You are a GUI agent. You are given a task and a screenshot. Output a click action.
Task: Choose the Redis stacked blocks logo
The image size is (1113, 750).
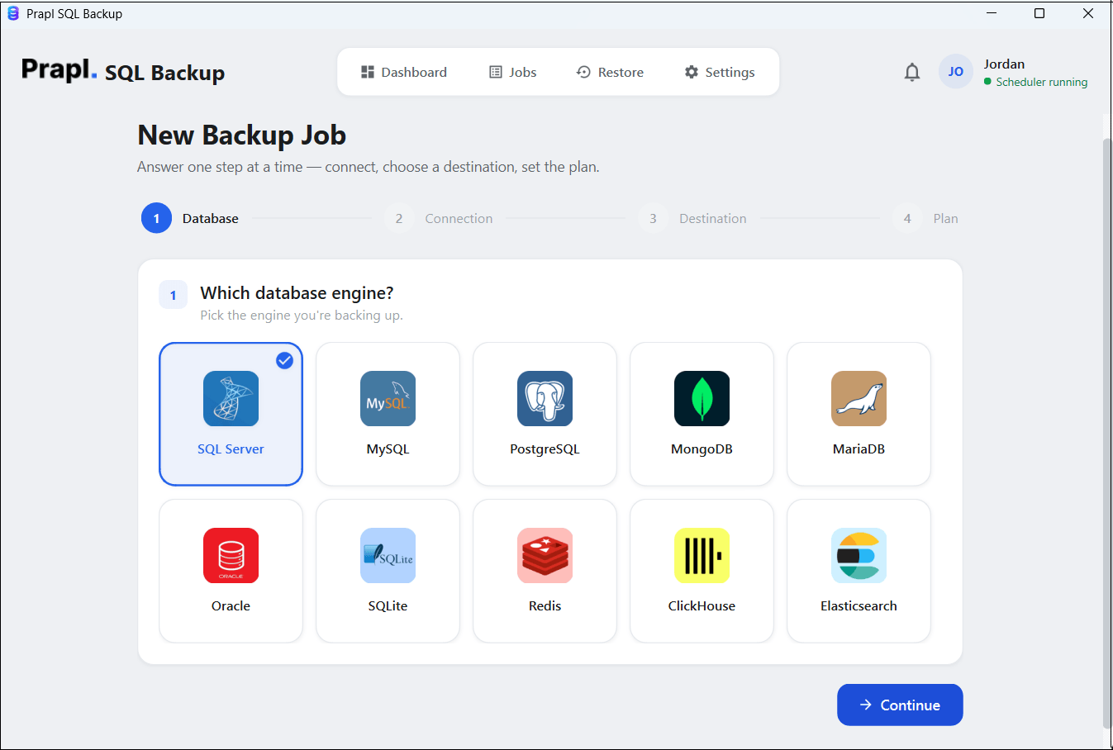coord(545,555)
